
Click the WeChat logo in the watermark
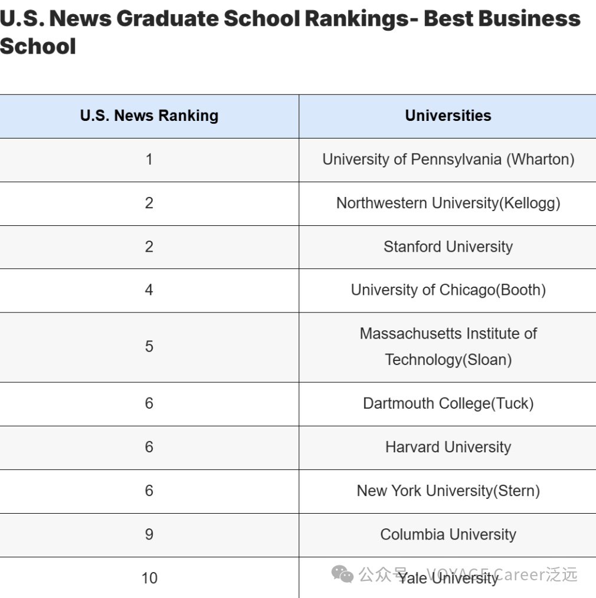(x=342, y=574)
